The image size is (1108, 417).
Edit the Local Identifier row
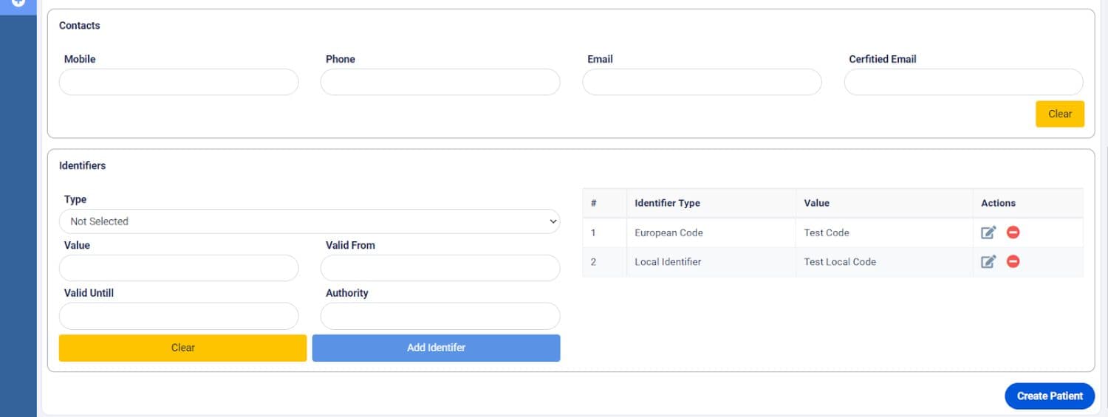[x=988, y=261]
